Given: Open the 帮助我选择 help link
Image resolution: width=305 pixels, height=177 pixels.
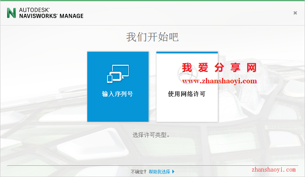Looking at the screenshot, I should coord(159,172).
